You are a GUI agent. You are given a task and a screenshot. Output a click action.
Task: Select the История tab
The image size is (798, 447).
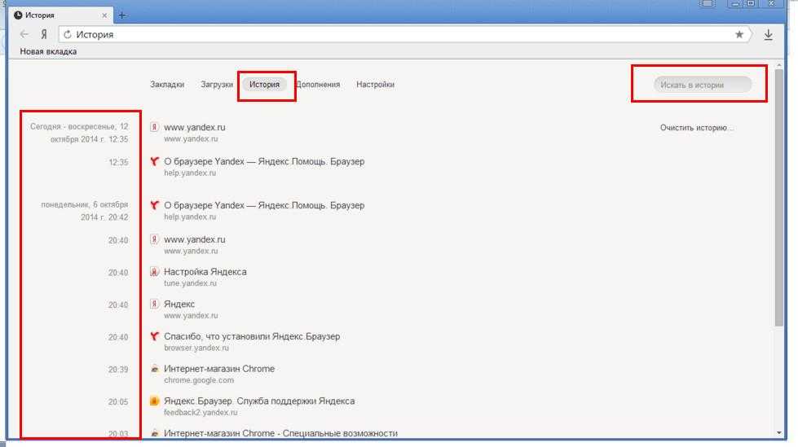coord(264,85)
